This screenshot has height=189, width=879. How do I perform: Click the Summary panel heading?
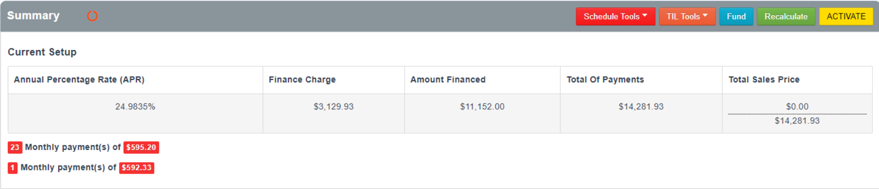click(x=34, y=16)
